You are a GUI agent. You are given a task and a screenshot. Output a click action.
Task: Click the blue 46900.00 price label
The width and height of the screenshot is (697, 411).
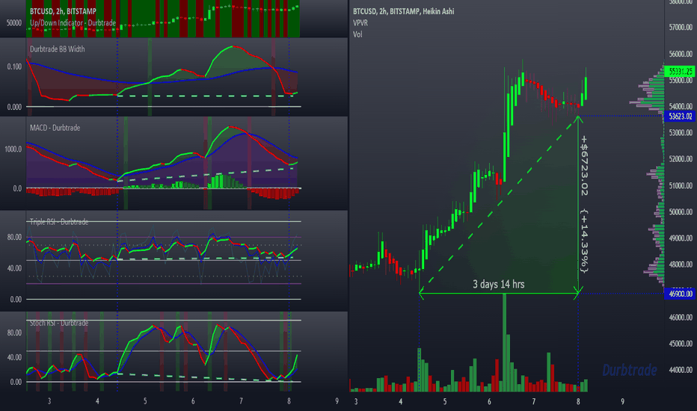tap(680, 293)
